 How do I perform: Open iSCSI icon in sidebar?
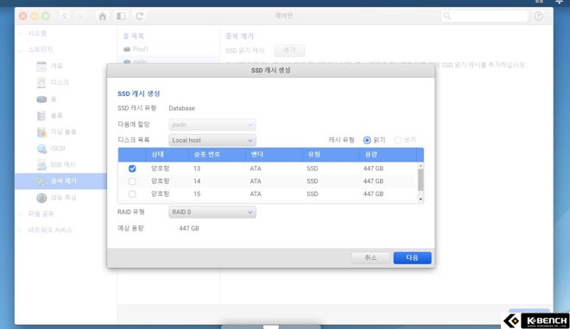pos(41,149)
